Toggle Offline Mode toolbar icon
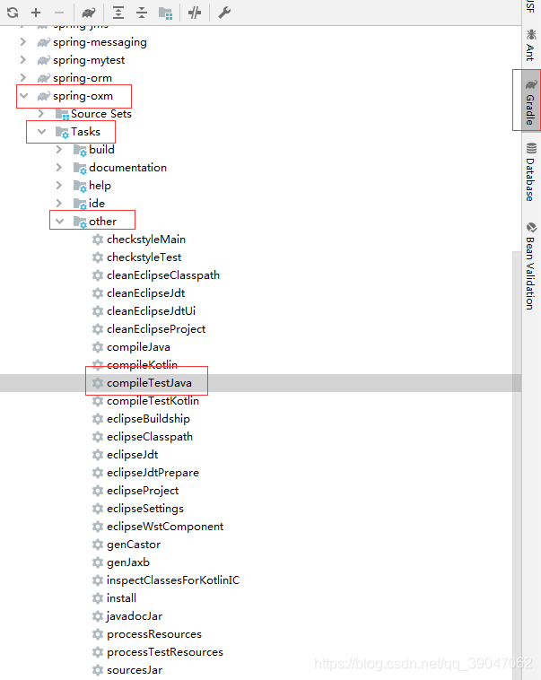The image size is (541, 680). (x=195, y=13)
